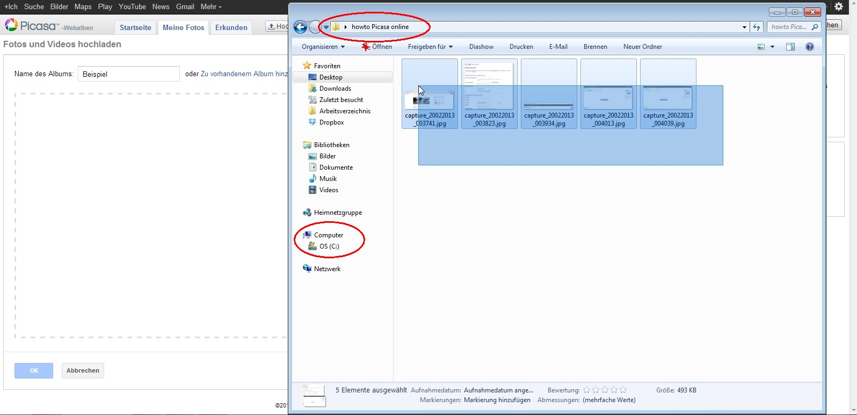Toggle the preview pane icon

tap(790, 47)
